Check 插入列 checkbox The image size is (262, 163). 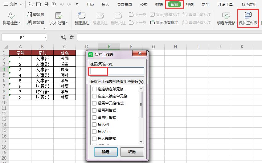coord(94,125)
